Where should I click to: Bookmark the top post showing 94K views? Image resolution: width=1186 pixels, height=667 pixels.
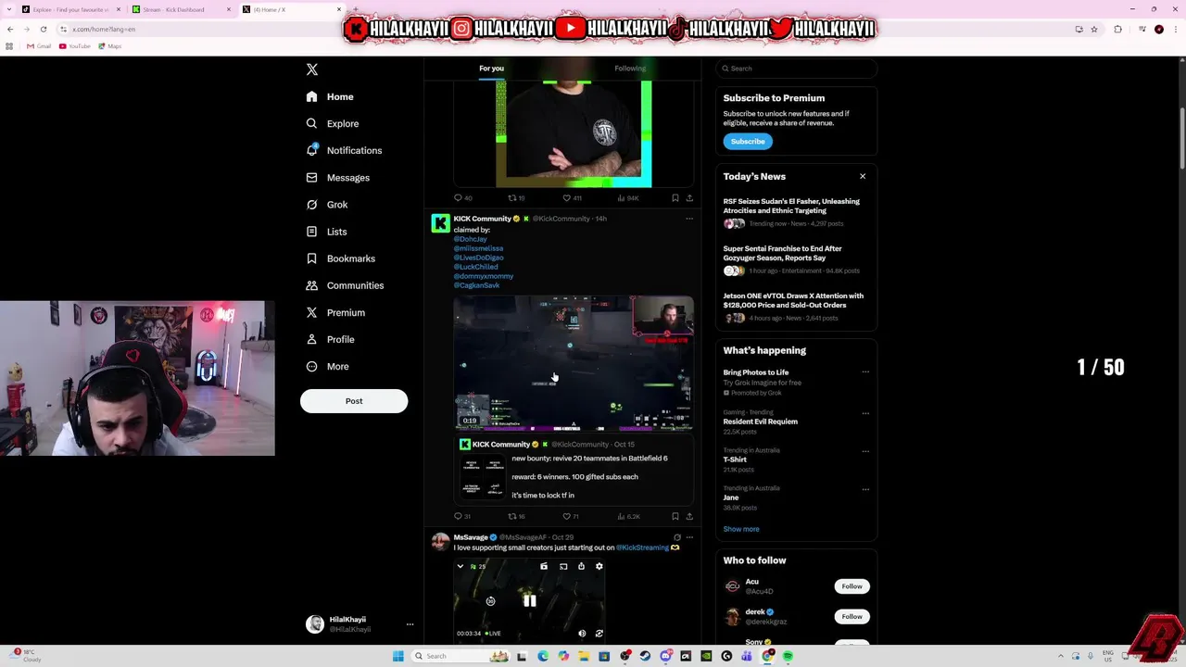(675, 197)
